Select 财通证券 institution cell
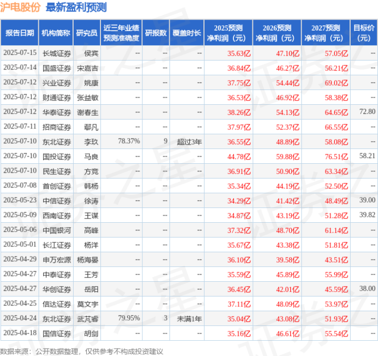Viewport: 378px width, 356px height. pos(57,97)
